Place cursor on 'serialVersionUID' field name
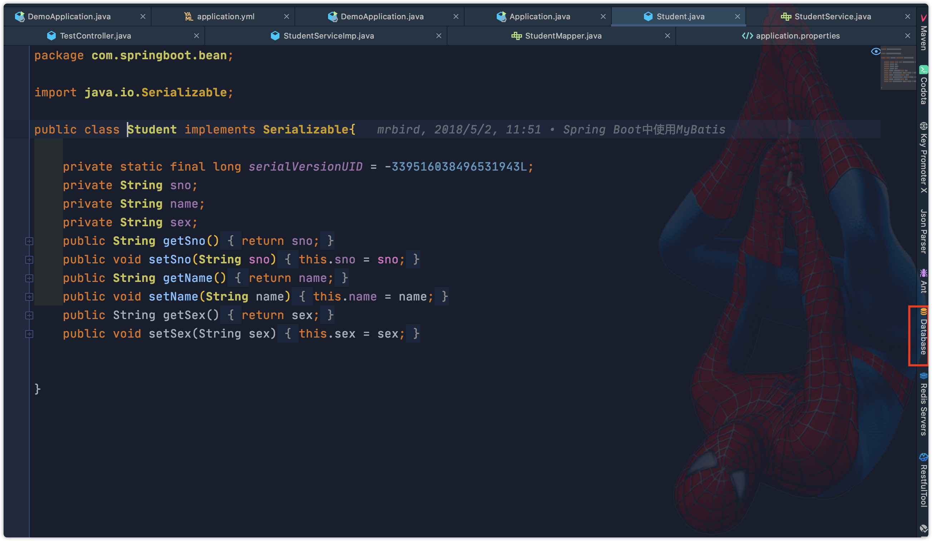This screenshot has width=932, height=541. coord(305,167)
